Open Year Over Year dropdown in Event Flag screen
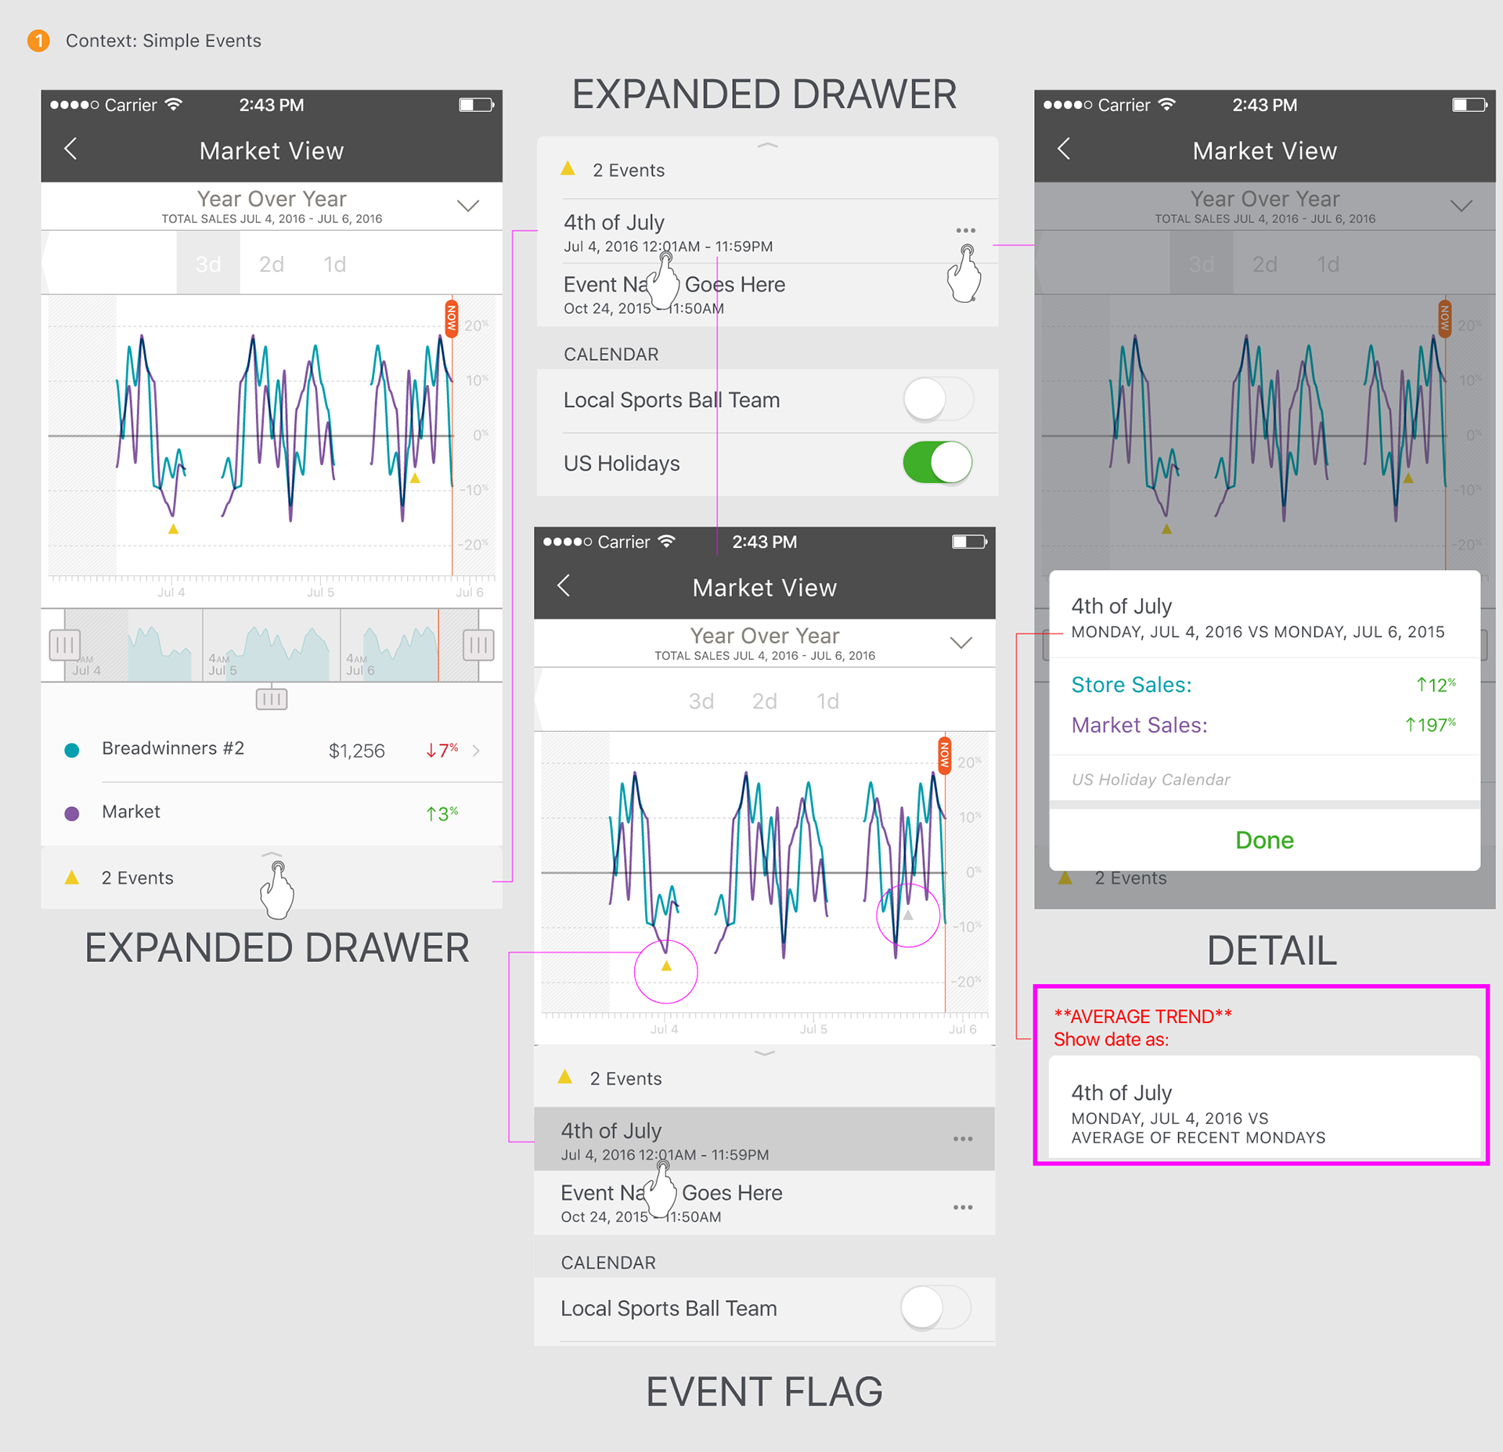Viewport: 1503px width, 1452px height. [961, 643]
